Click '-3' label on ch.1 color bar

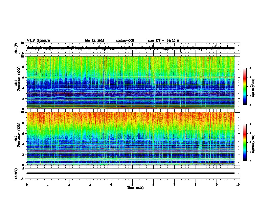tap(249, 68)
